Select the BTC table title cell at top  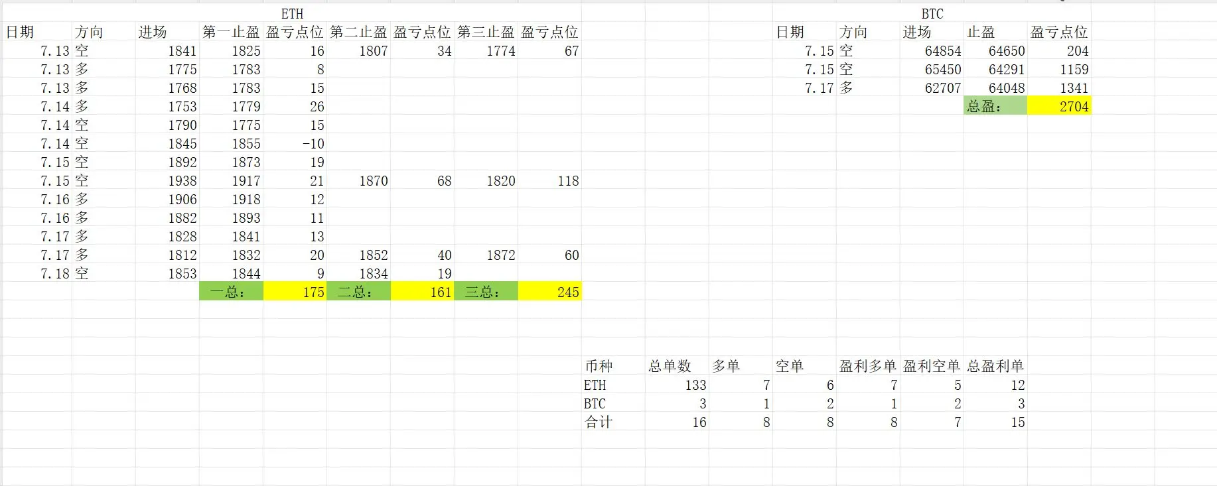[x=932, y=13]
